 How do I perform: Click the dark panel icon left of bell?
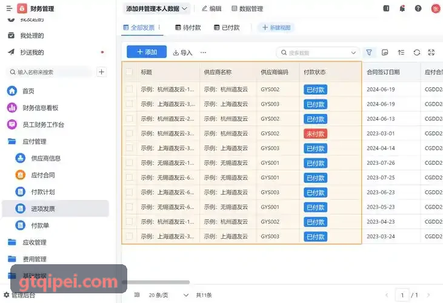(386, 8)
